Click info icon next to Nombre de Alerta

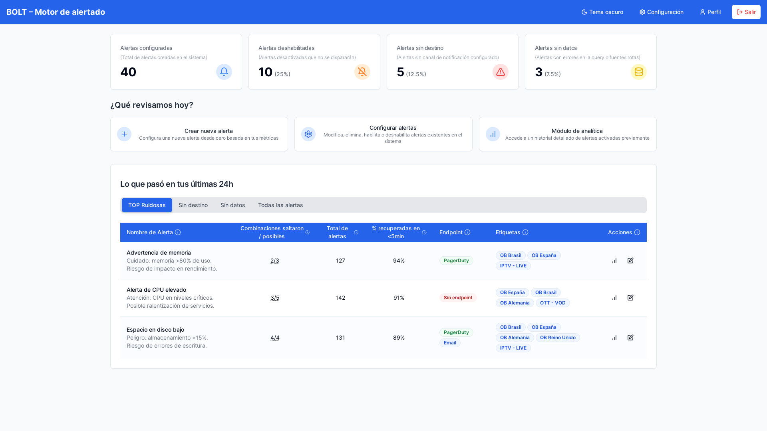pyautogui.click(x=178, y=232)
